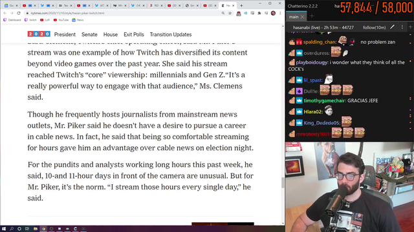
Task: Close the active nytimes Hasan tab
Action: [x=233, y=5]
